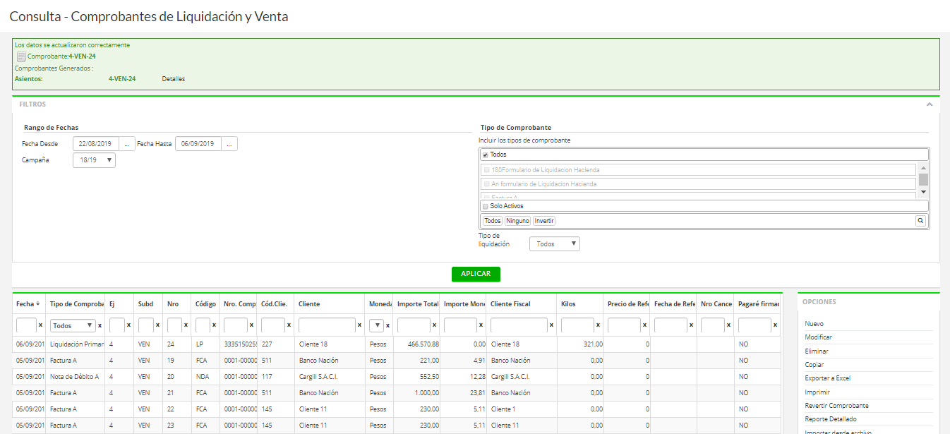Choose Nuevo in the Opciones panel
Screen dimensions: 950x434
click(x=814, y=324)
